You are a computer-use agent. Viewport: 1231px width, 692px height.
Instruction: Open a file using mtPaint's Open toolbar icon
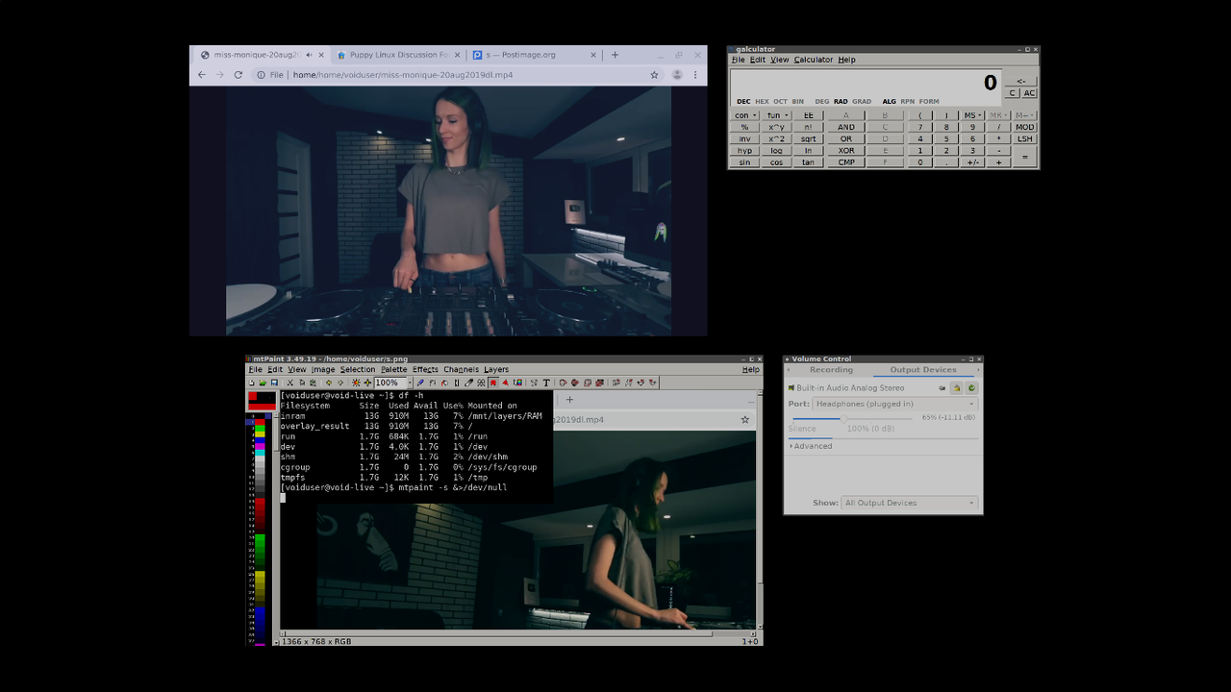click(x=263, y=382)
